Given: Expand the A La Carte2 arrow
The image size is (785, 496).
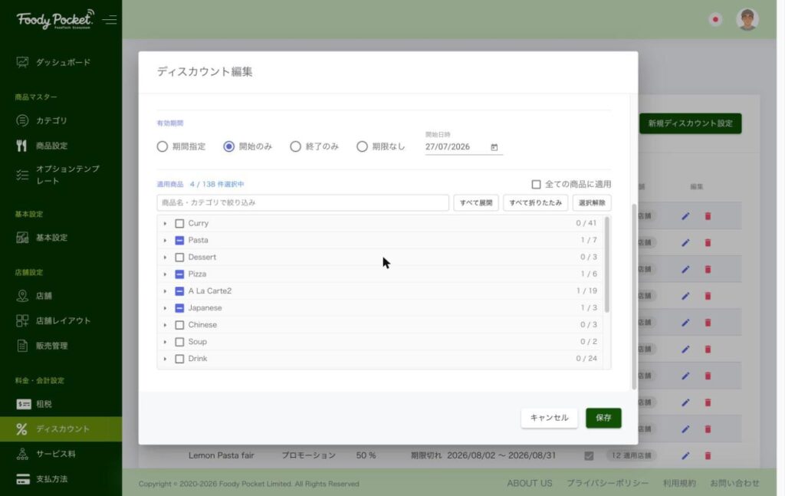Looking at the screenshot, I should pos(165,291).
